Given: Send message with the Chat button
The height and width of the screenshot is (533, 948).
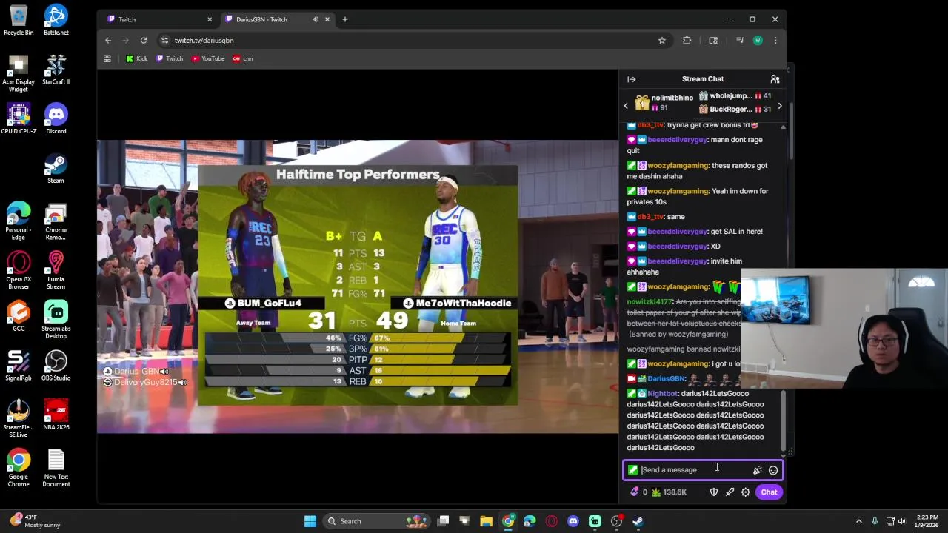Looking at the screenshot, I should (x=769, y=492).
